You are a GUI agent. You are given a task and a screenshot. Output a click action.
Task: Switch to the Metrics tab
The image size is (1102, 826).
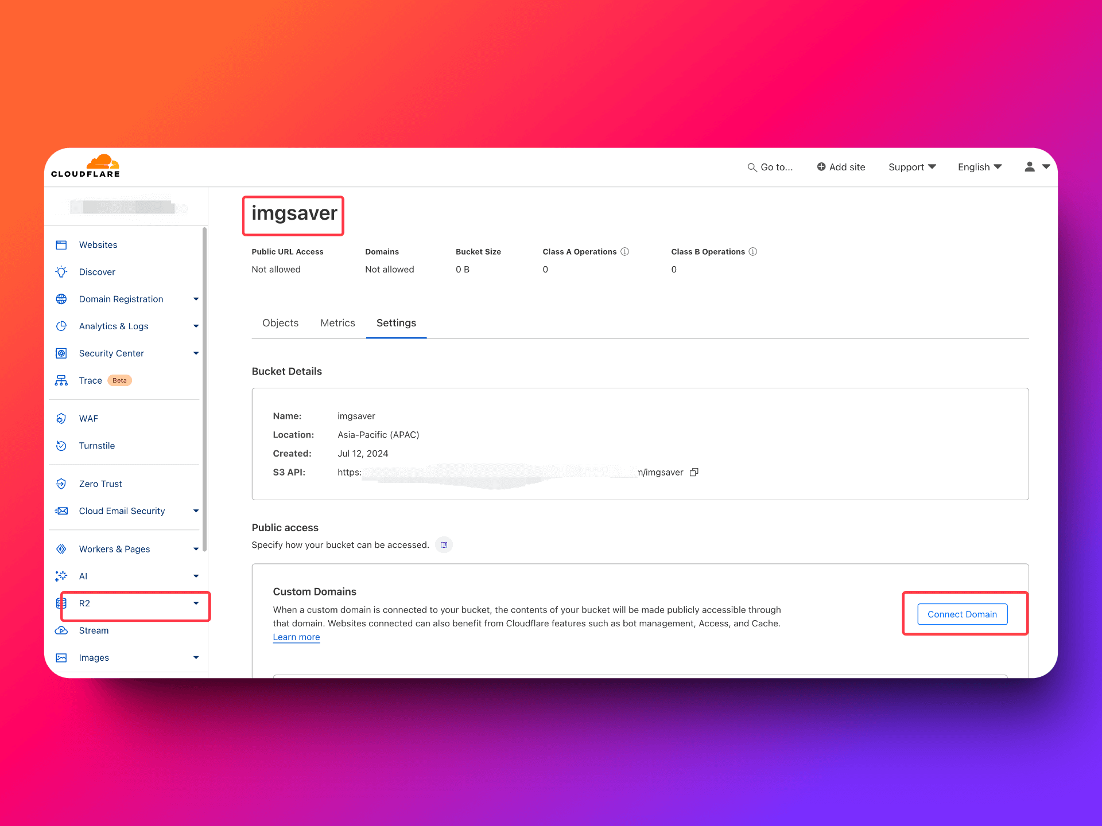339,323
